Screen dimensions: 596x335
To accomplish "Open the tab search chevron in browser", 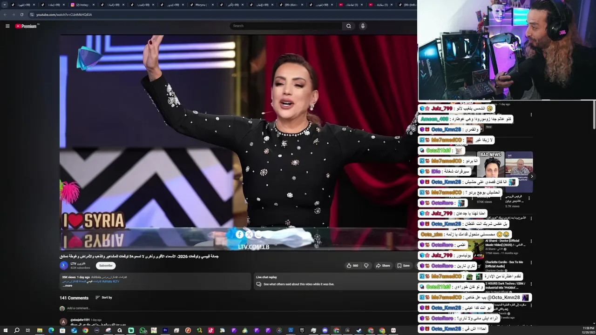I will [5, 5].
